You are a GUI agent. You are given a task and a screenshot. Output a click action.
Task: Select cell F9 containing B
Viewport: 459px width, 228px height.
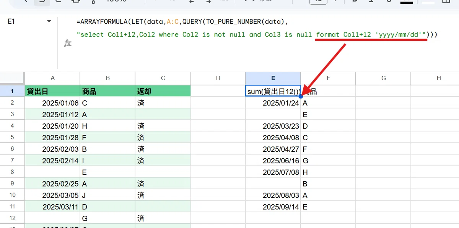[x=328, y=184]
